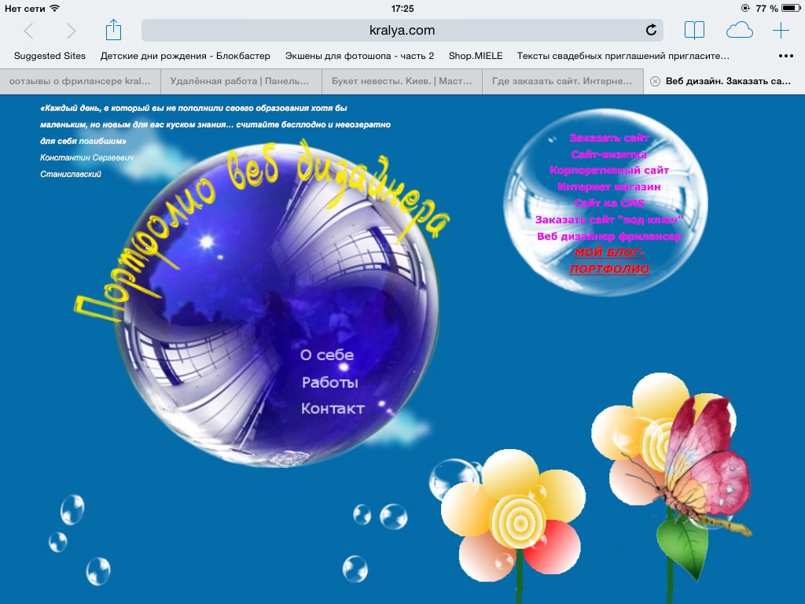
Task: Go back with the Safari back arrow
Action: pyautogui.click(x=29, y=31)
